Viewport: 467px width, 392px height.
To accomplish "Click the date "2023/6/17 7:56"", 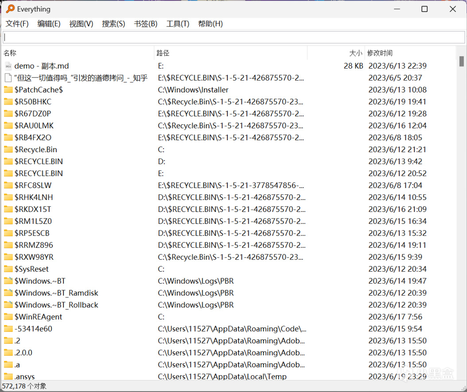I will [x=395, y=317].
